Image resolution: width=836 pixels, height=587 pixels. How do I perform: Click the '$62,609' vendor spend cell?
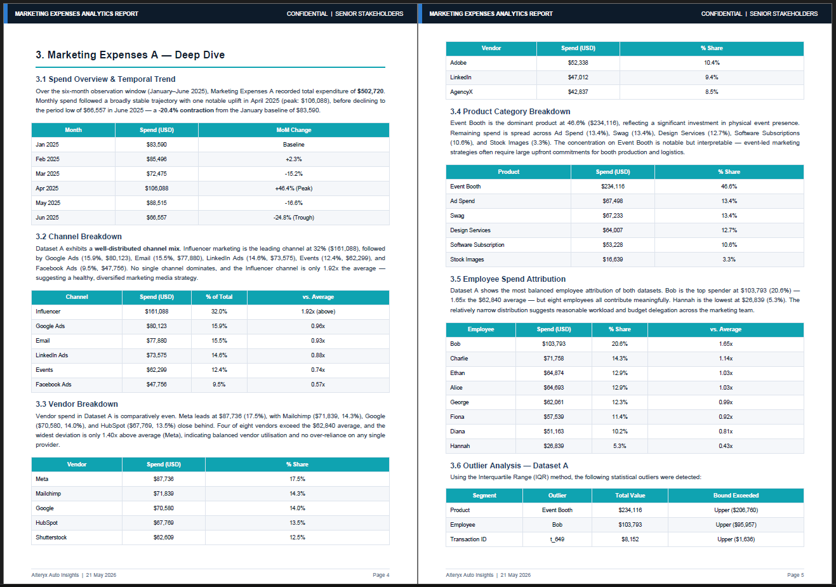pos(164,538)
